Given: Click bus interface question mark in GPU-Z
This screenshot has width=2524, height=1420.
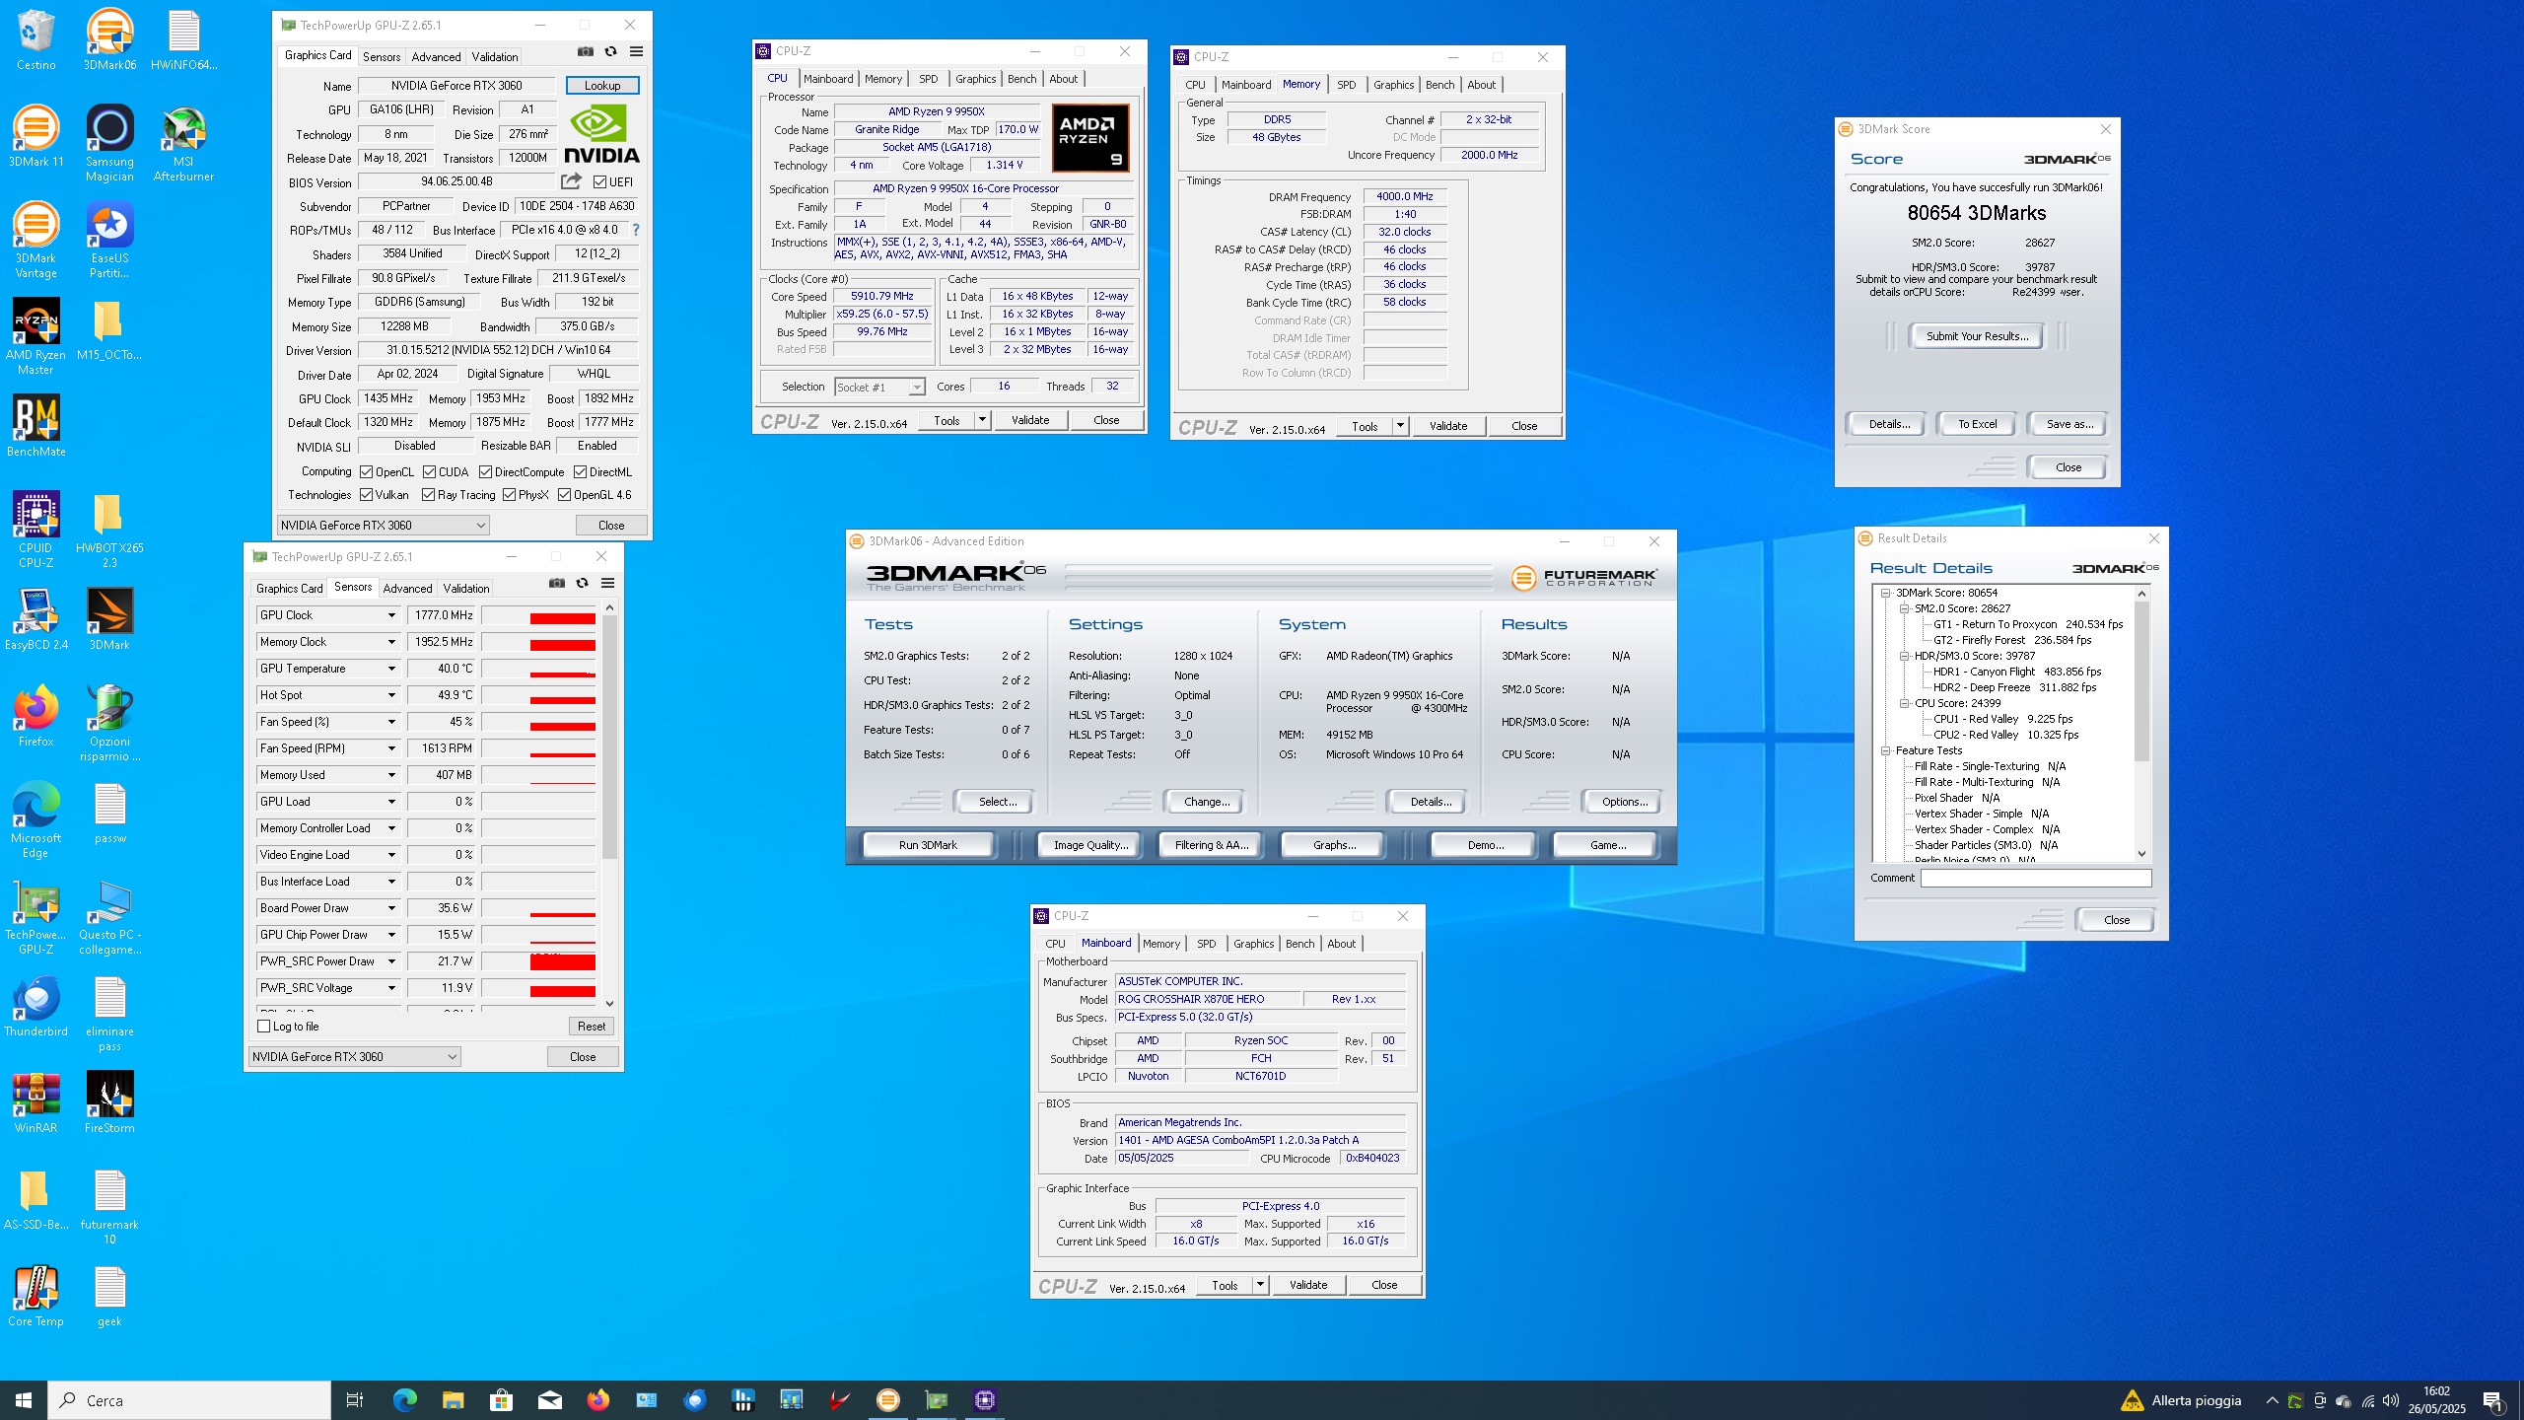Looking at the screenshot, I should pyautogui.click(x=636, y=230).
